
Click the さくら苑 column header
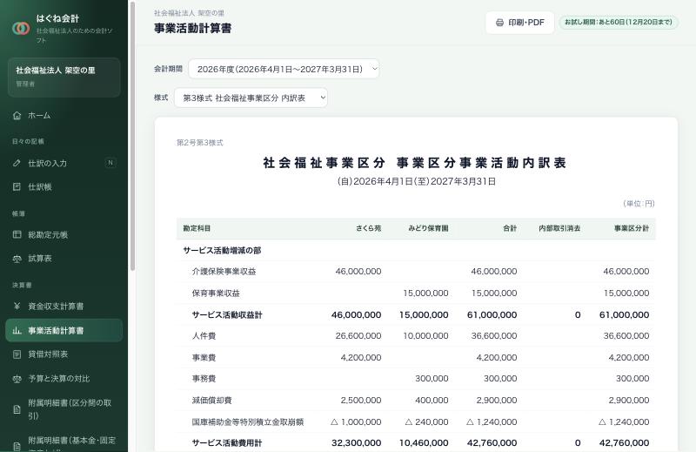(x=368, y=228)
